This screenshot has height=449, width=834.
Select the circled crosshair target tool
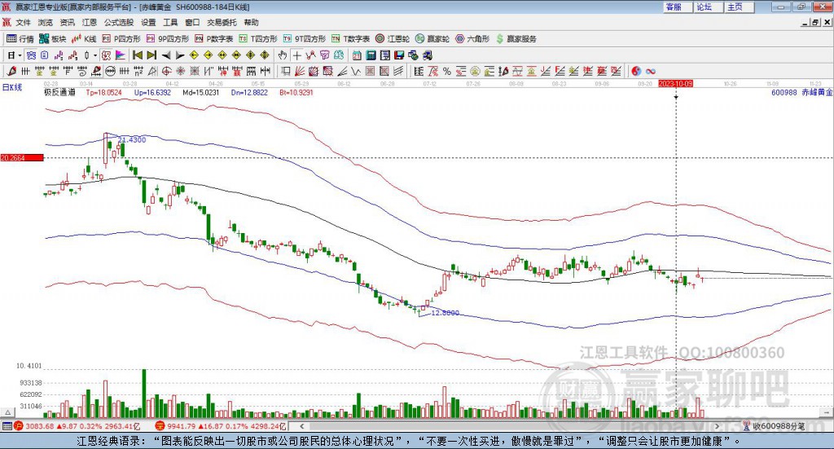[x=166, y=71]
